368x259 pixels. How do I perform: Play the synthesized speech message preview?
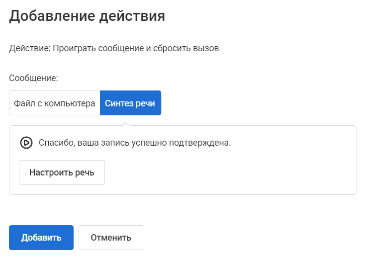click(26, 143)
